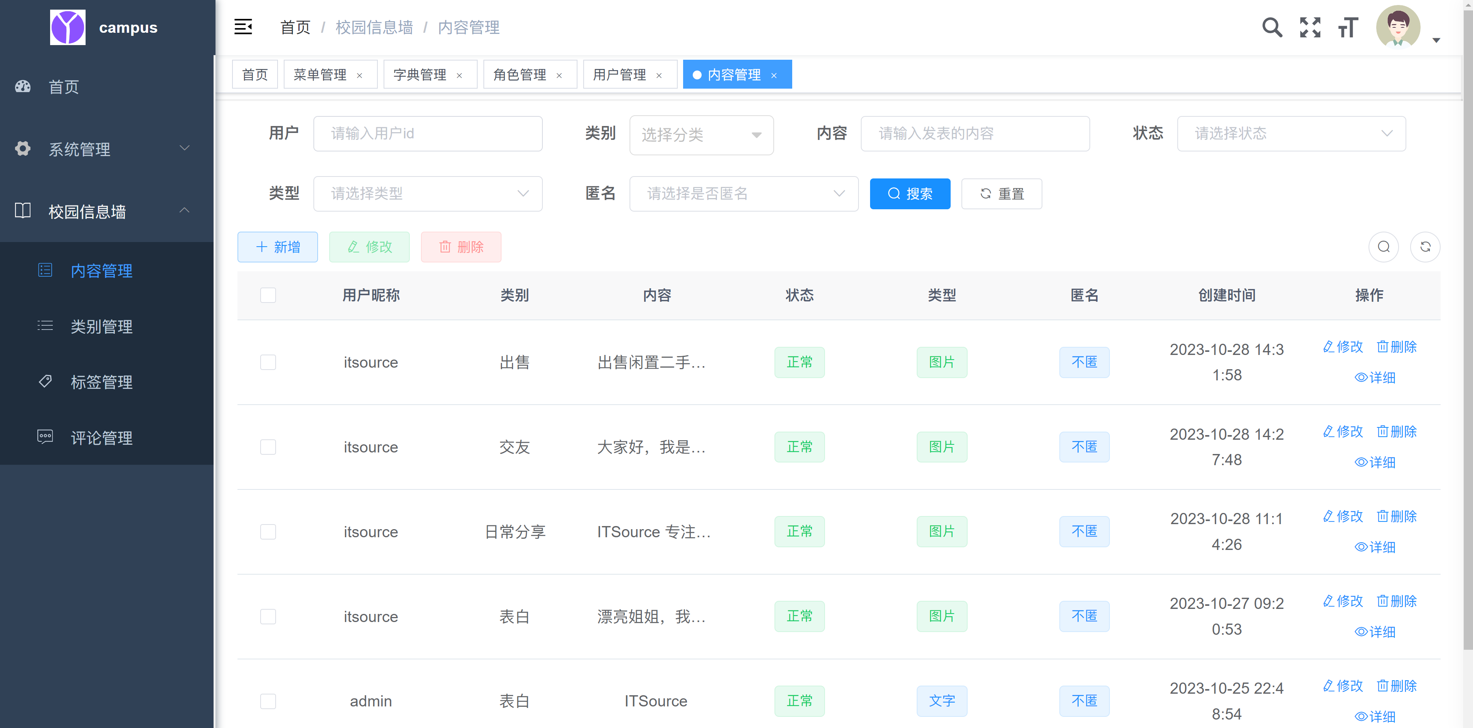The height and width of the screenshot is (728, 1473).
Task: Close the 角色管理 tab
Action: (559, 76)
